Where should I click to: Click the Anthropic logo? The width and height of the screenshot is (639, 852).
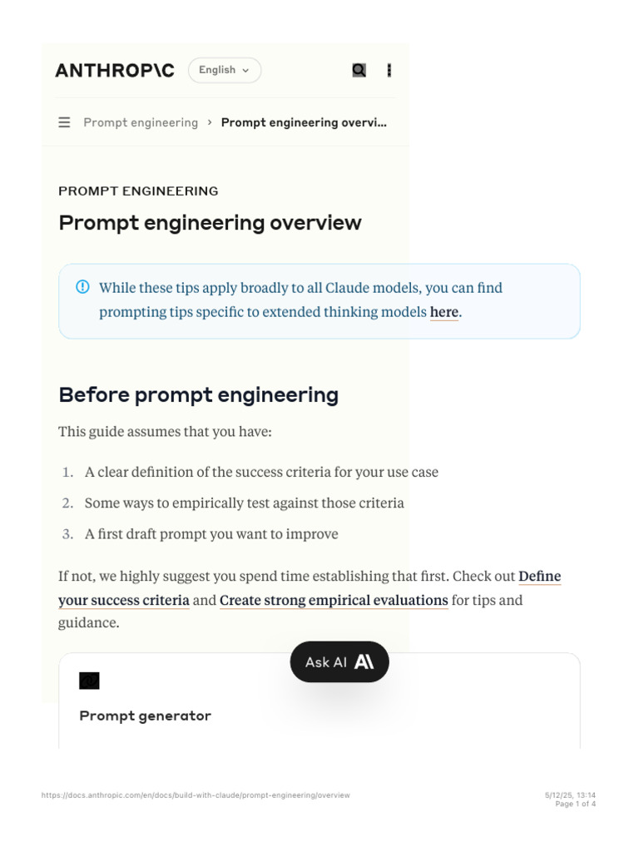pyautogui.click(x=115, y=71)
